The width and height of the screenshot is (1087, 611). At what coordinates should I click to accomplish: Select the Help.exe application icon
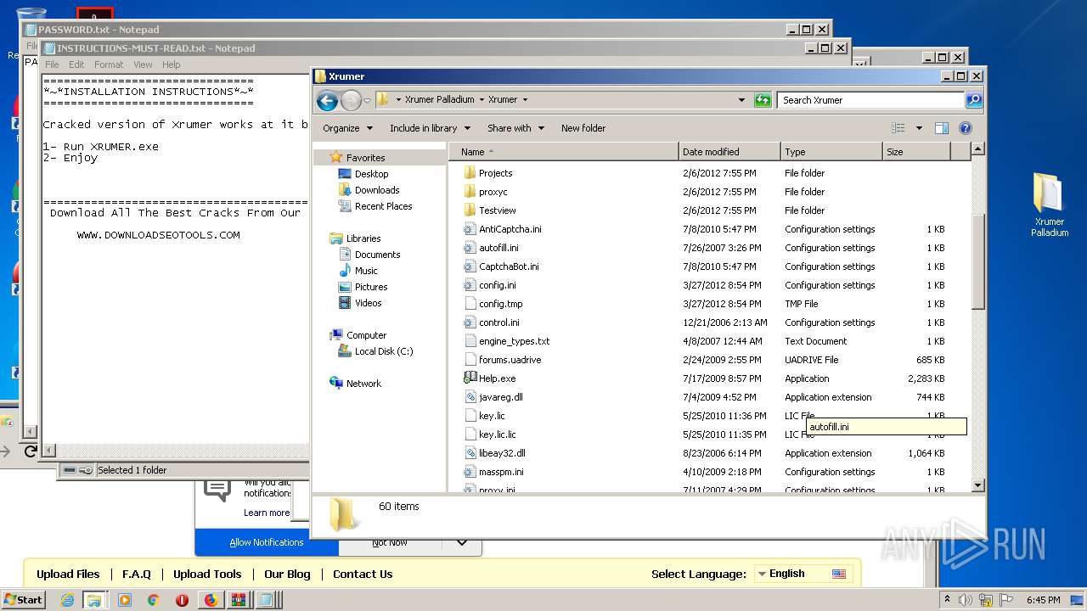[470, 378]
